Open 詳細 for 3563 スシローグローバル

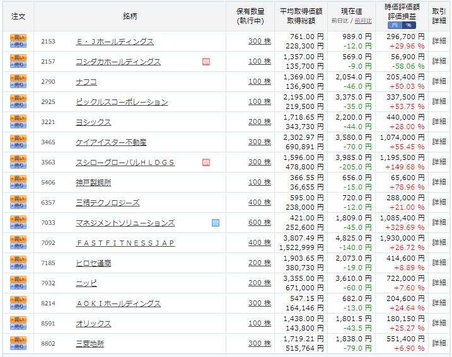tap(439, 162)
